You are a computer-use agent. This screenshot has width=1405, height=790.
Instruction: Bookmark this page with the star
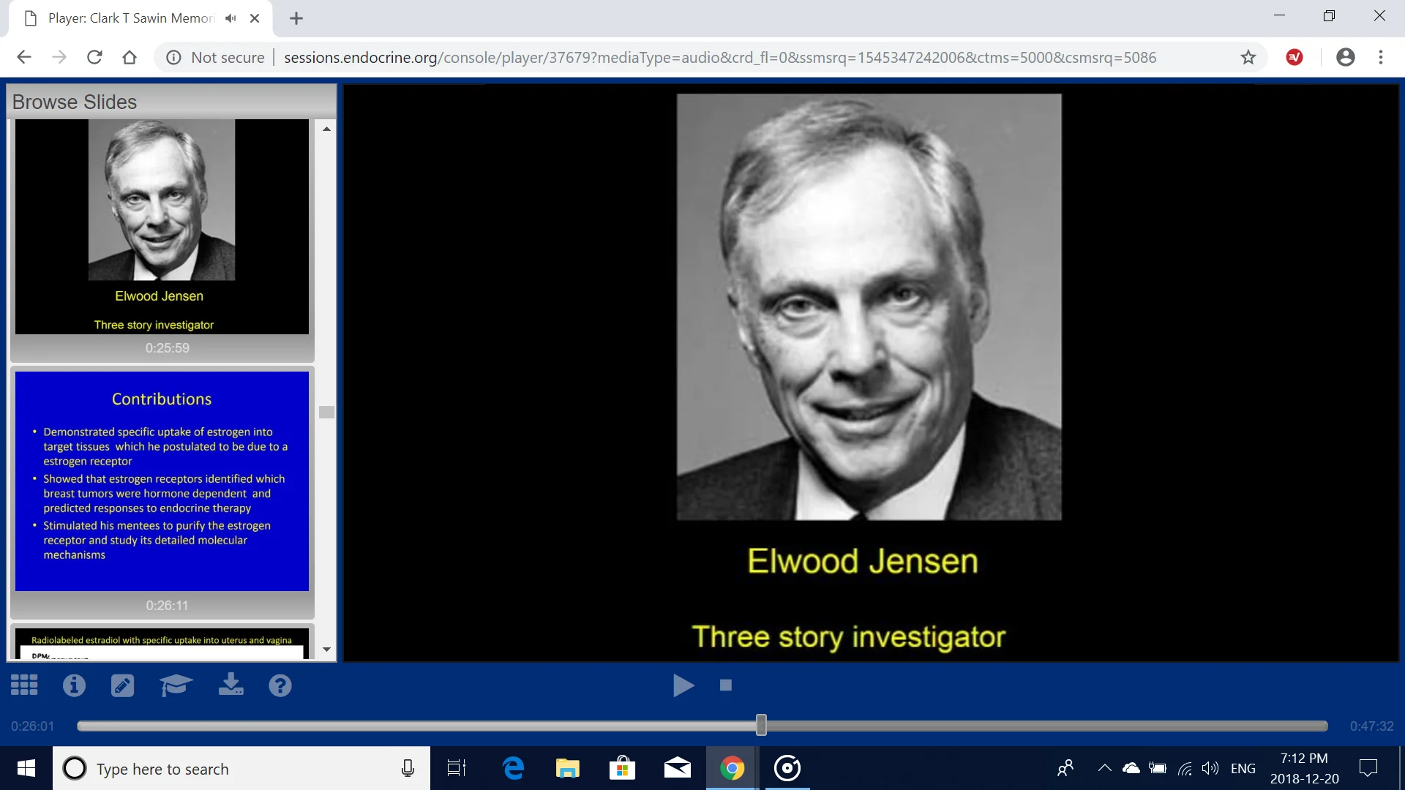point(1248,57)
